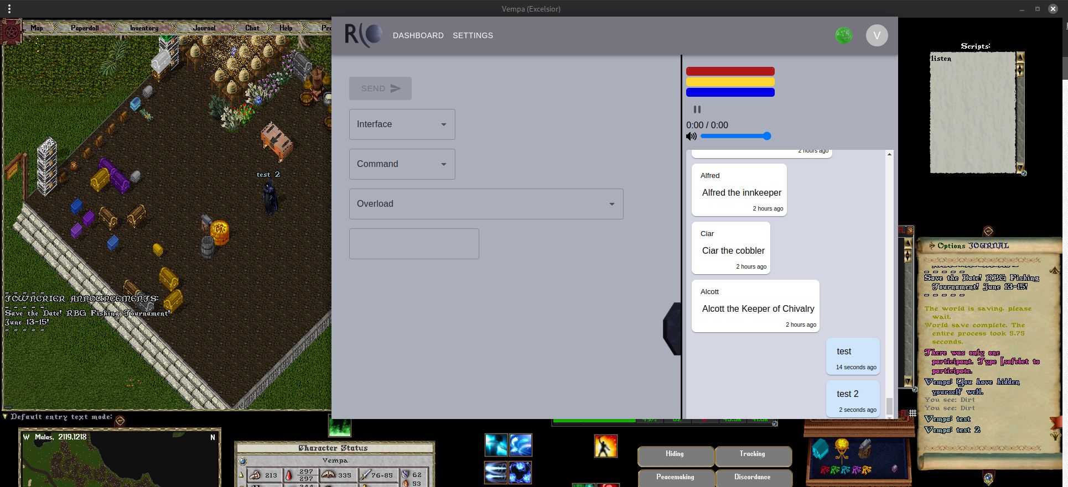Click the red key ring in the container
1068x487 pixels.
825,470
